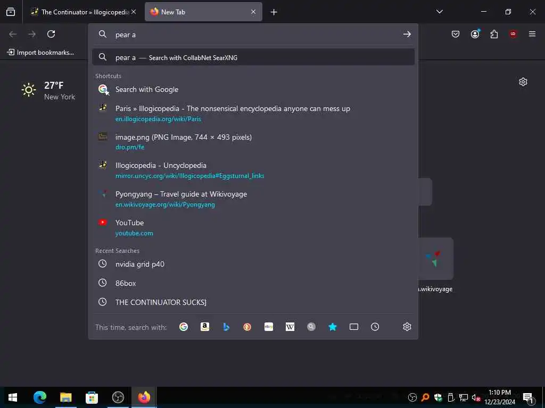Open the Windows Start menu
545x408 pixels.
(13, 397)
